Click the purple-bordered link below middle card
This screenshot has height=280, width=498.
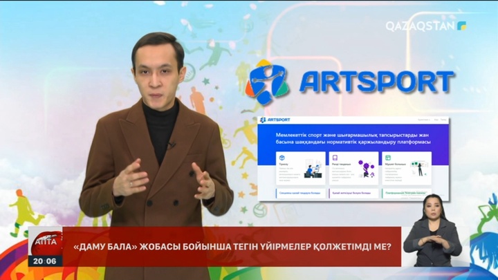point(353,193)
